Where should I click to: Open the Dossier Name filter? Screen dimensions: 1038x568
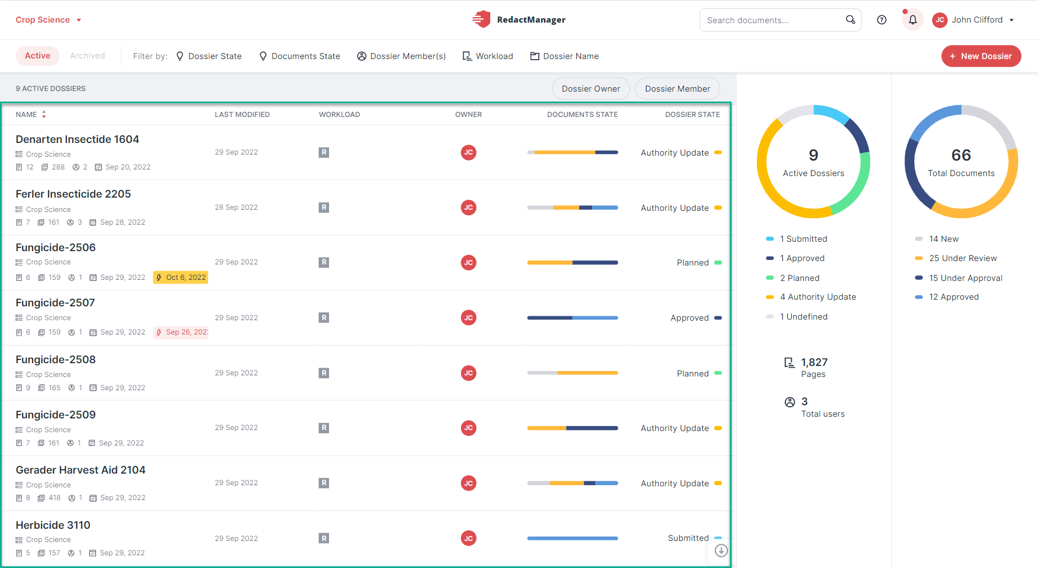(564, 56)
